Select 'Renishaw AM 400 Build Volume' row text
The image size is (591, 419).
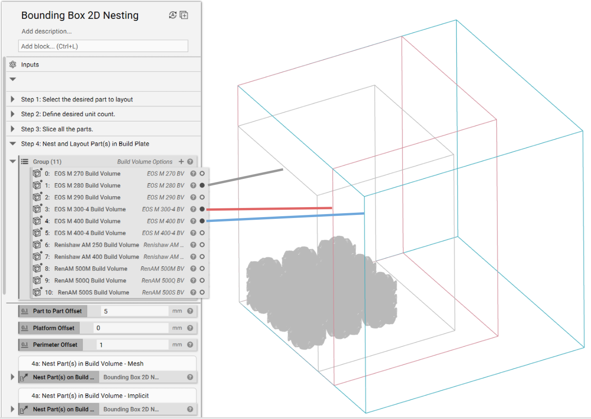pos(97,257)
